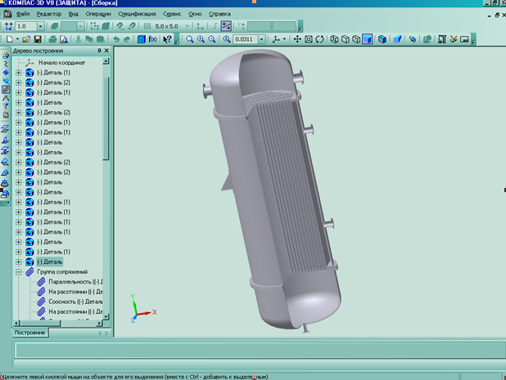Create a new document with the blank page icon
Viewport: 506px width, 380px height.
[x=9, y=39]
